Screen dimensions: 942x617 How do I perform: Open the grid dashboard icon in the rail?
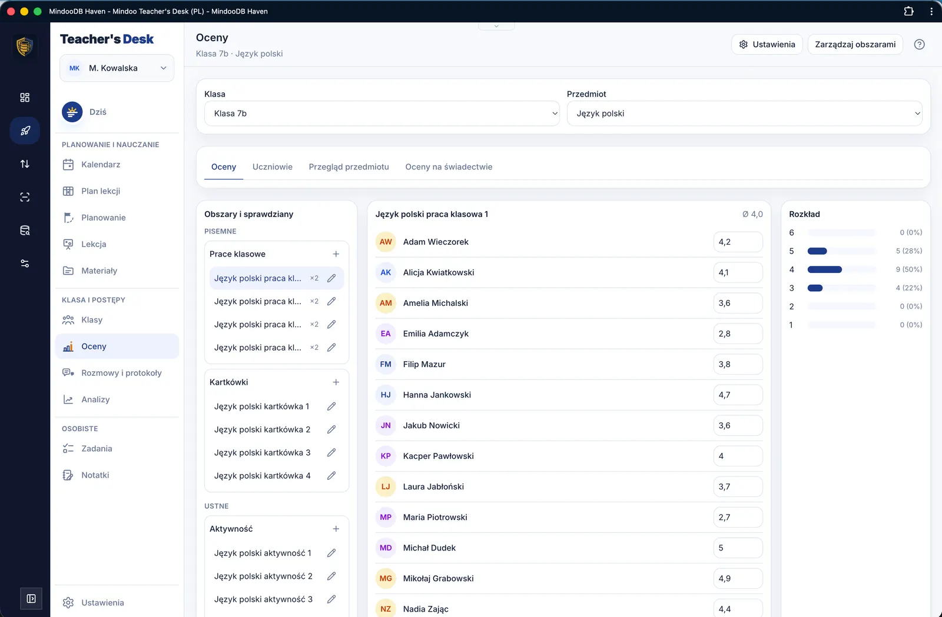click(x=25, y=98)
